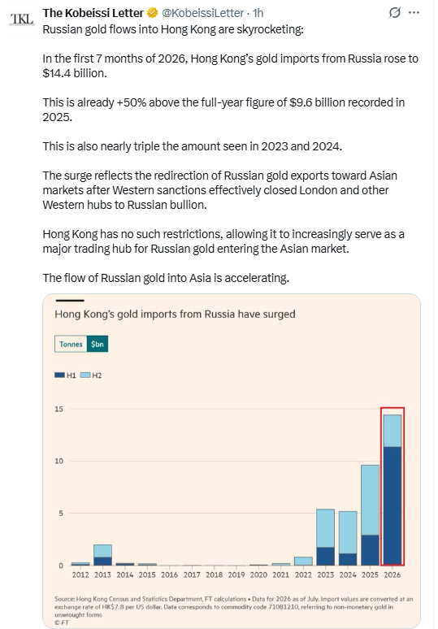Screen dimensions: 438x629
Task: Open the three-dot more options menu
Action: coord(414,13)
